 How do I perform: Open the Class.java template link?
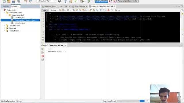(93, 19)
